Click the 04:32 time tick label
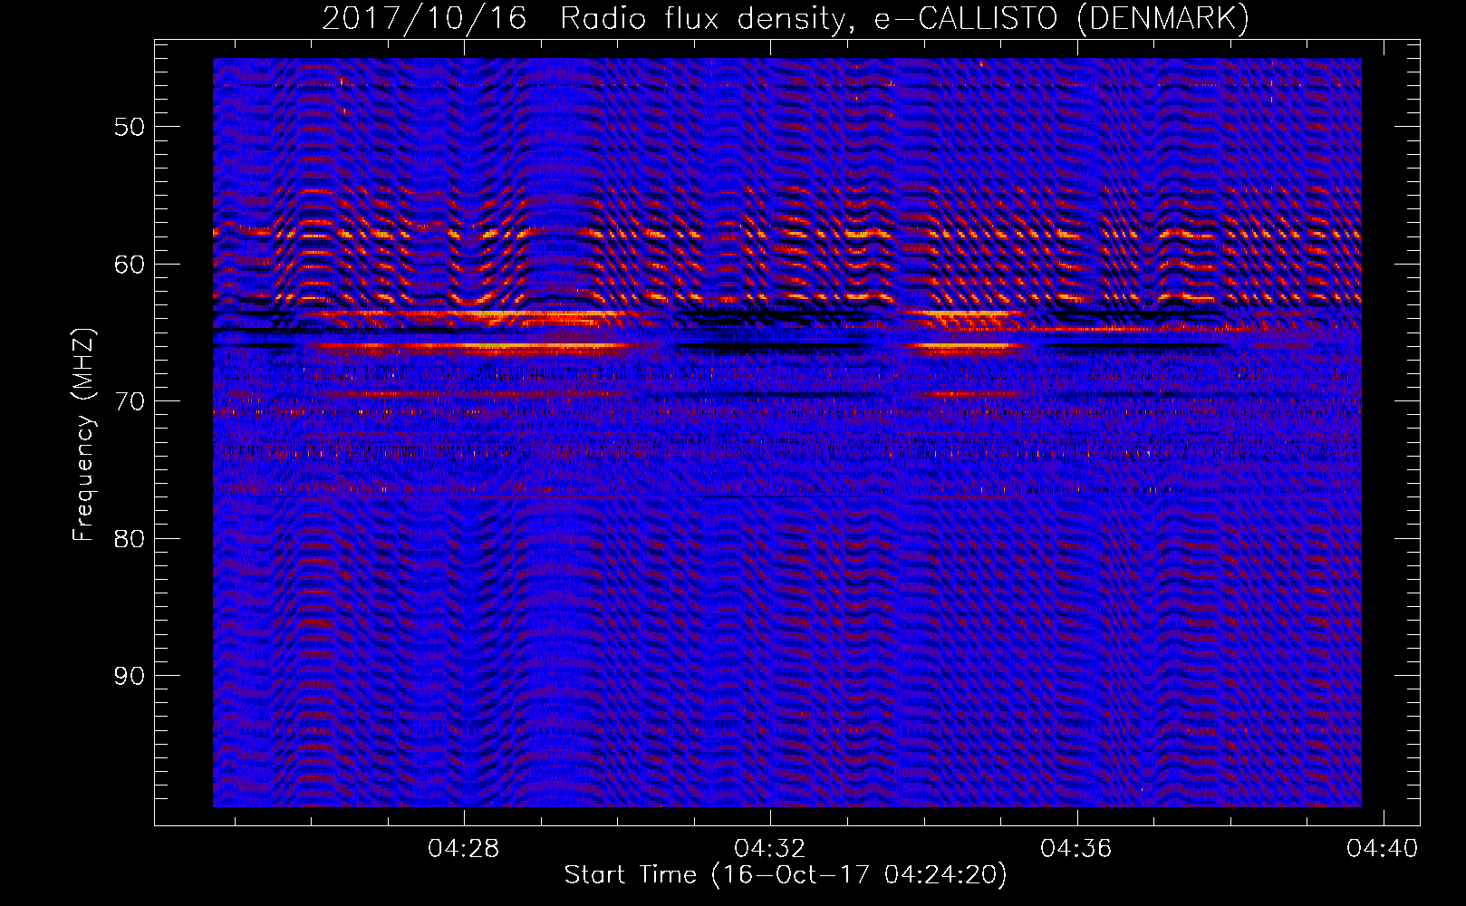The width and height of the screenshot is (1466, 906). click(770, 848)
